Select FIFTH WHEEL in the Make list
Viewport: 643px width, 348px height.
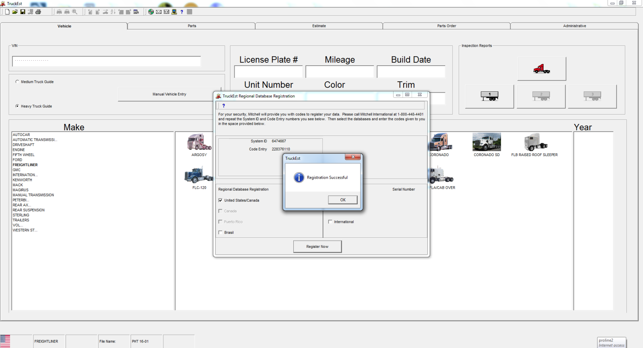tap(23, 155)
